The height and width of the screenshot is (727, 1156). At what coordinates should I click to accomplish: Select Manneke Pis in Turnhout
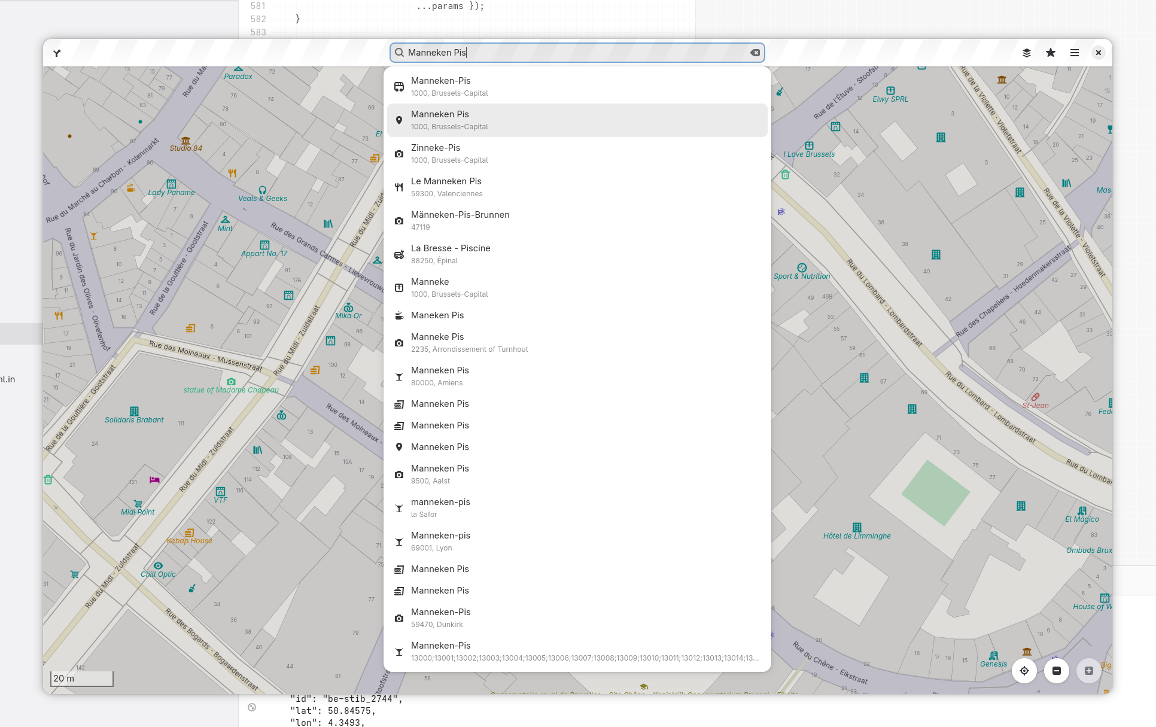(577, 343)
